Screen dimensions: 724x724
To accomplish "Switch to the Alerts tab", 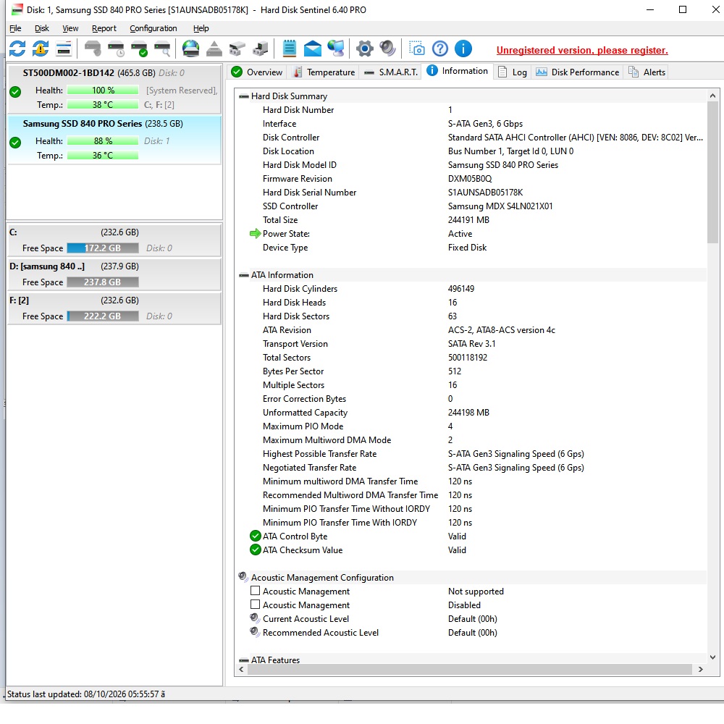I will pyautogui.click(x=647, y=72).
